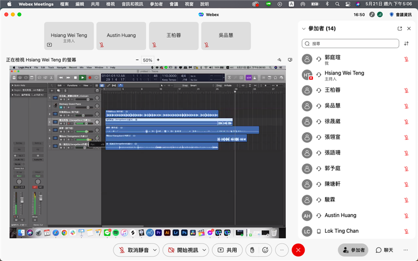Image resolution: width=418 pixels, height=261 pixels.
Task: Click the gesture recognition hand icon
Action: (251, 250)
